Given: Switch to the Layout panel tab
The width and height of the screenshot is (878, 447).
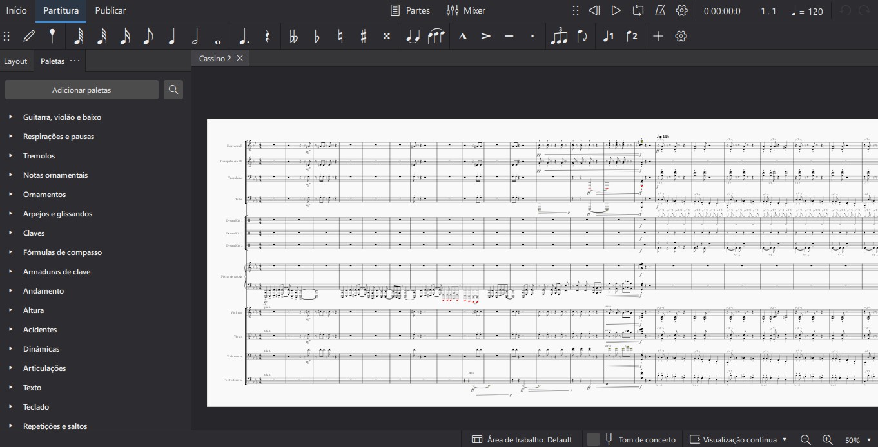Looking at the screenshot, I should [x=15, y=61].
